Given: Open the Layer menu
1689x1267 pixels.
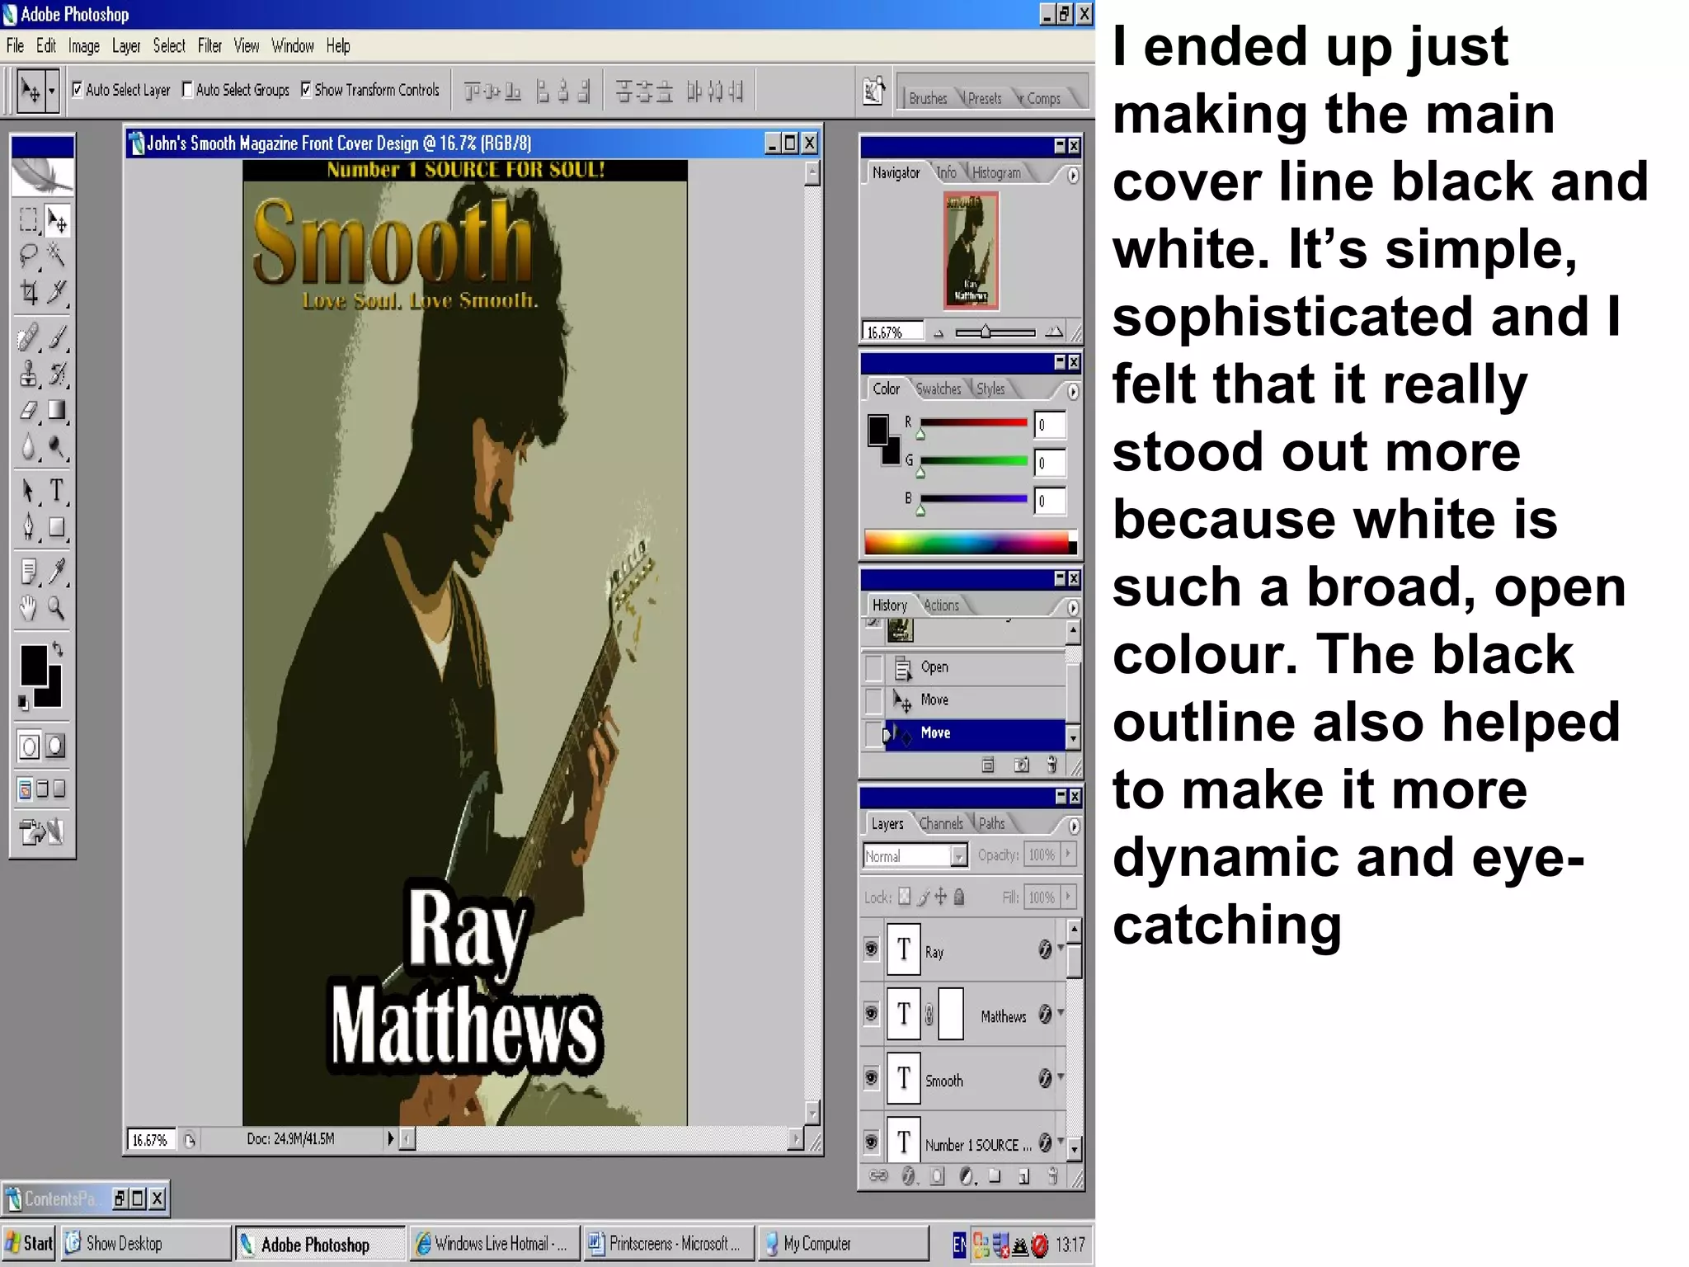Looking at the screenshot, I should click(126, 46).
